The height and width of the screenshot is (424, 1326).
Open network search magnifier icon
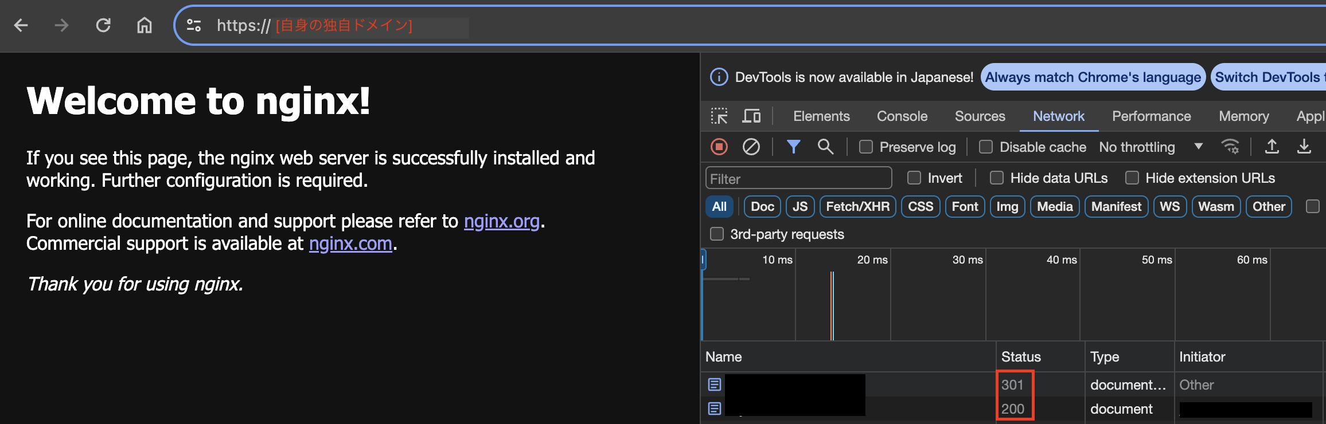825,147
